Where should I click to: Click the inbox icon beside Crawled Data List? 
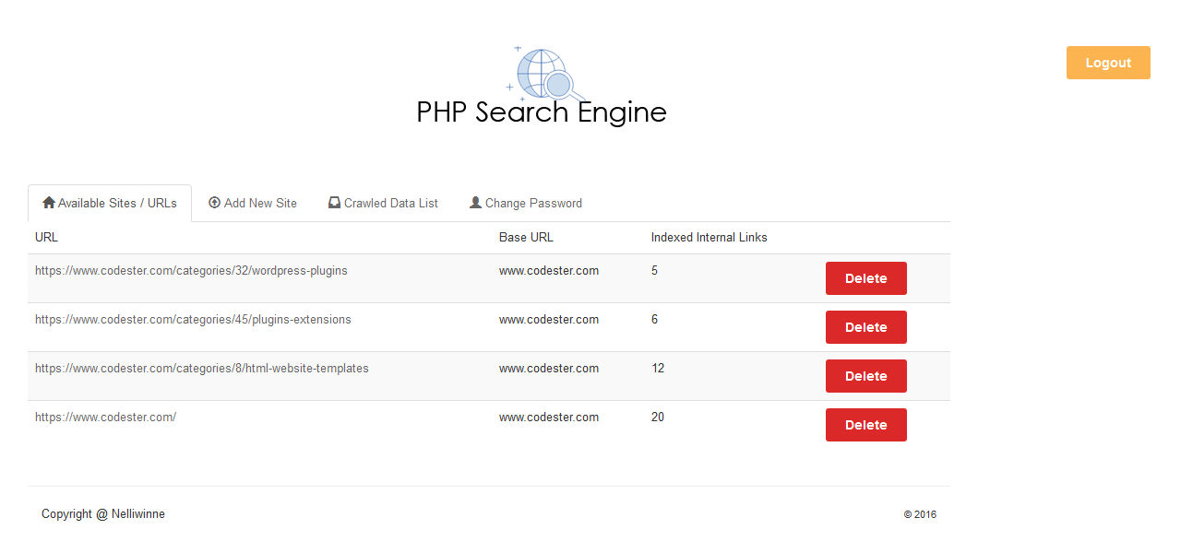click(335, 203)
